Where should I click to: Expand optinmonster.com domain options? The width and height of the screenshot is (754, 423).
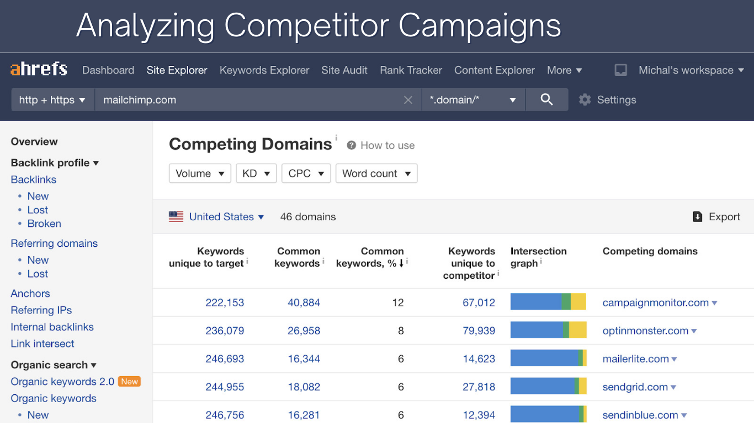click(x=694, y=331)
